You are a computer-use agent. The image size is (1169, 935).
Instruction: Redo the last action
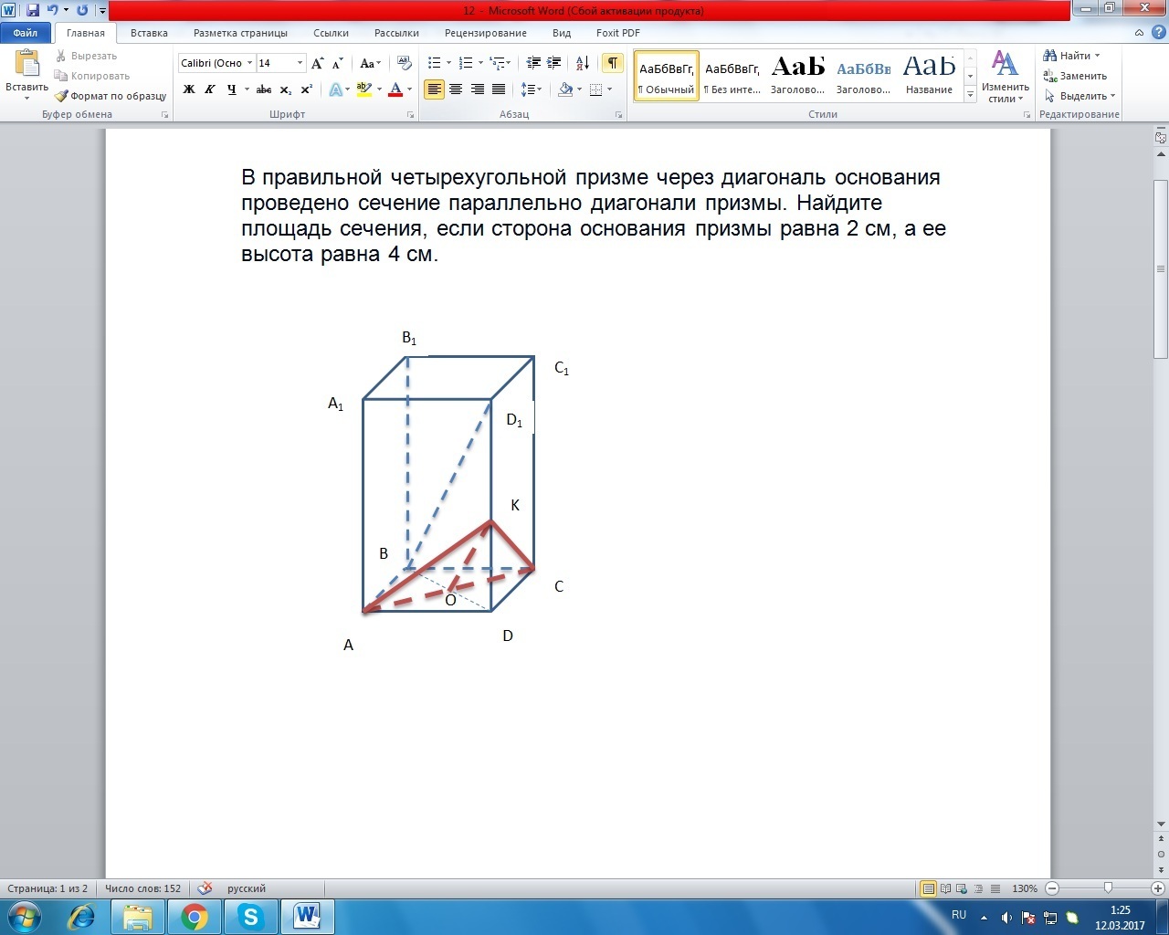click(x=82, y=11)
